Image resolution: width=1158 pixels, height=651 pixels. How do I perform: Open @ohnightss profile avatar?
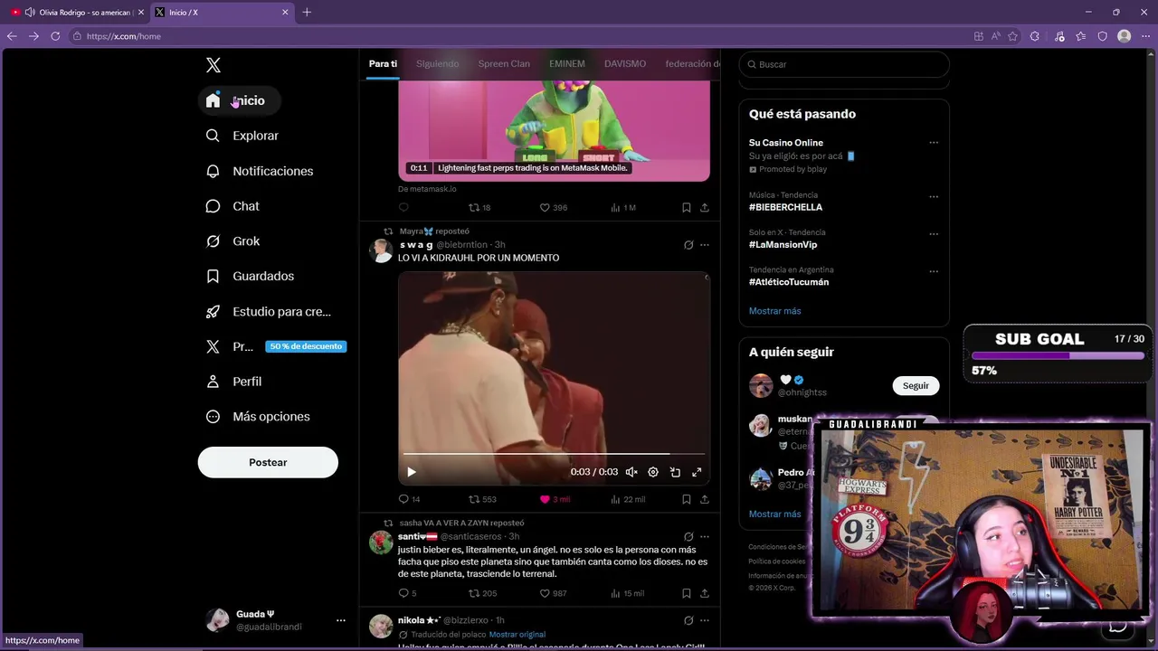pos(761,386)
